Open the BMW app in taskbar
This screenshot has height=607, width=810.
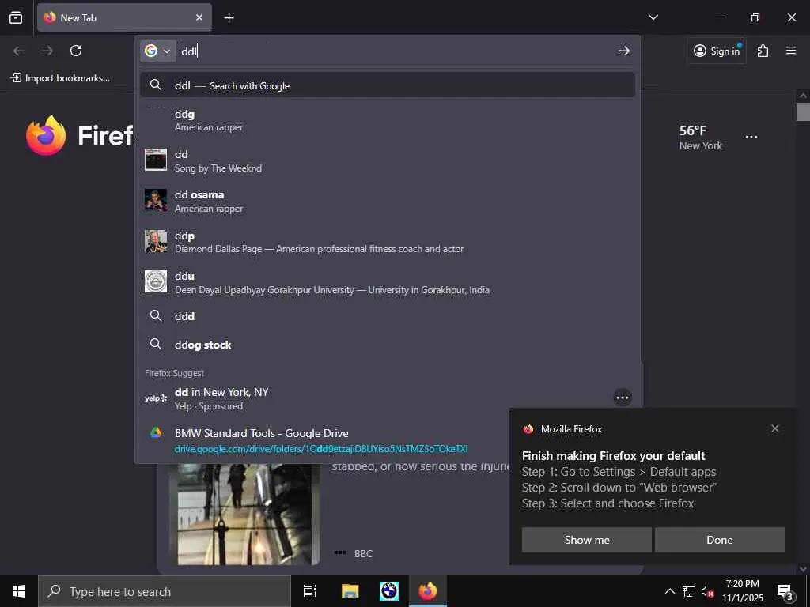tap(389, 591)
